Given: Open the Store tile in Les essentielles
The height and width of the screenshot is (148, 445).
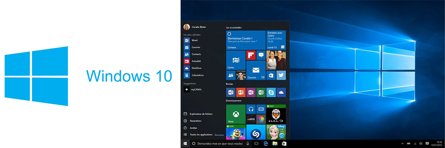Looking at the screenshot, I should coord(271,75).
